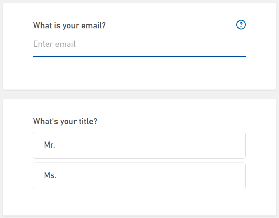Screen dimensions: 279x218
Task: Click blank area below the Ms. option
Action: (x=139, y=202)
